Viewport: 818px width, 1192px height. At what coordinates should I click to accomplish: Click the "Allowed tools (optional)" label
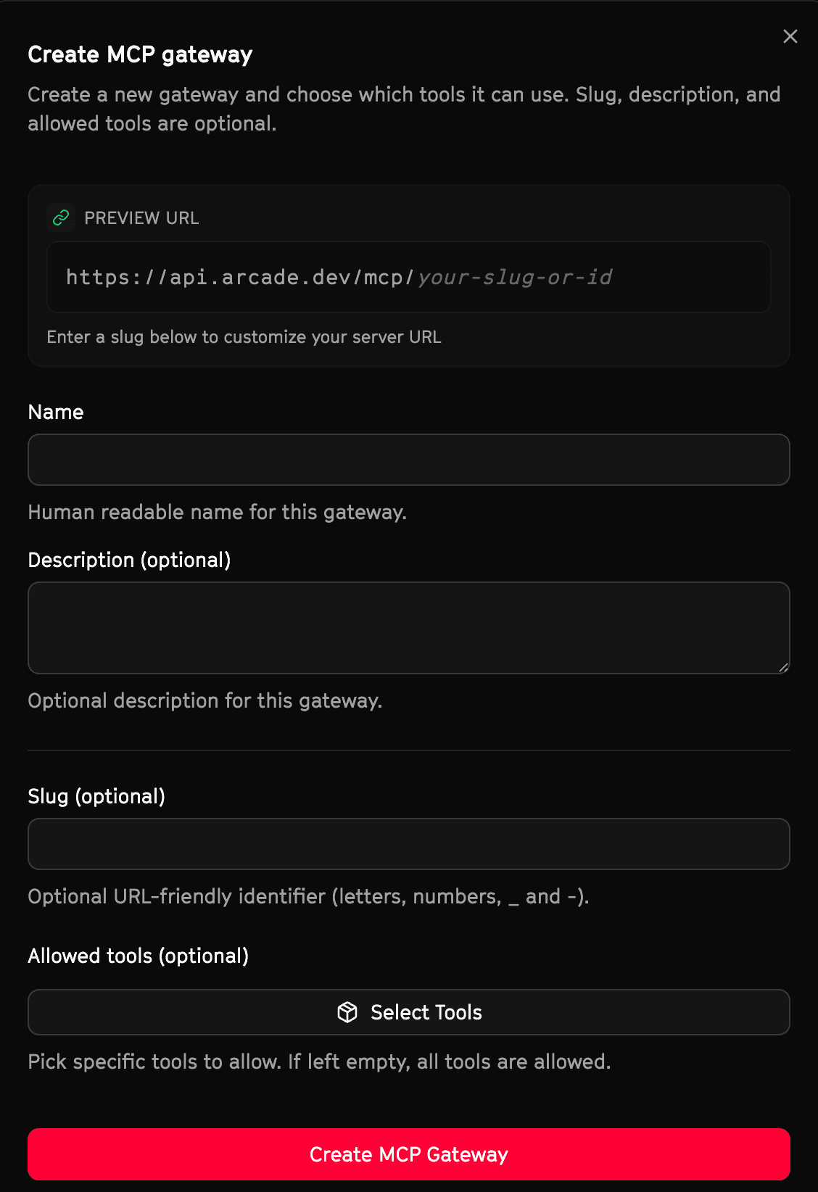click(x=138, y=956)
